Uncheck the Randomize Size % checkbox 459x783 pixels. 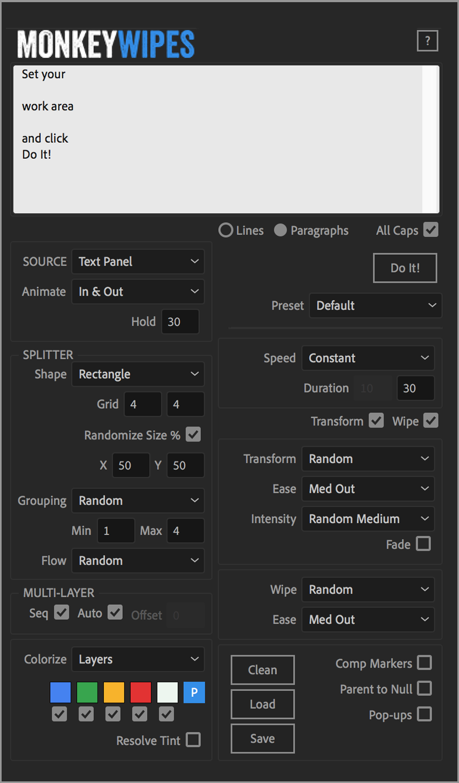point(193,435)
